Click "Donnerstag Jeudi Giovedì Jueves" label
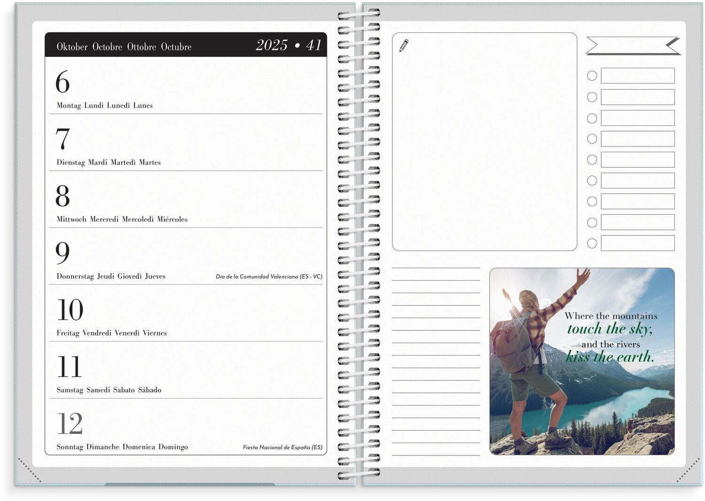Screen dimensions: 705x501 click(x=111, y=276)
